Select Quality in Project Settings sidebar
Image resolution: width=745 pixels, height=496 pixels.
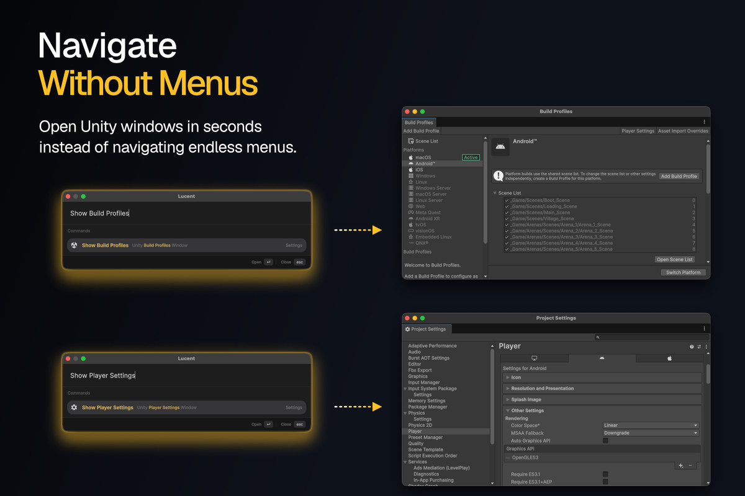tap(416, 443)
